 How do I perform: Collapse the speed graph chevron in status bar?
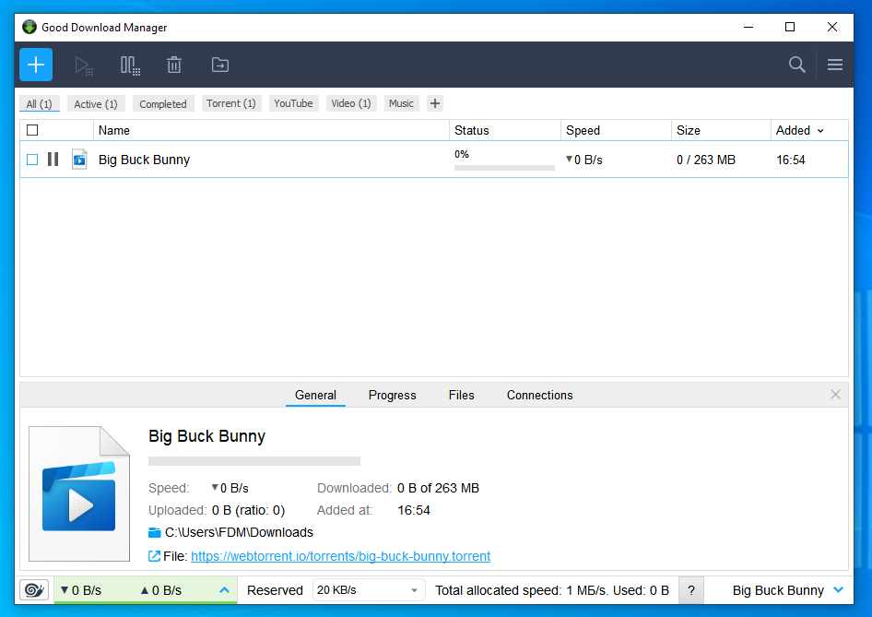[x=224, y=590]
